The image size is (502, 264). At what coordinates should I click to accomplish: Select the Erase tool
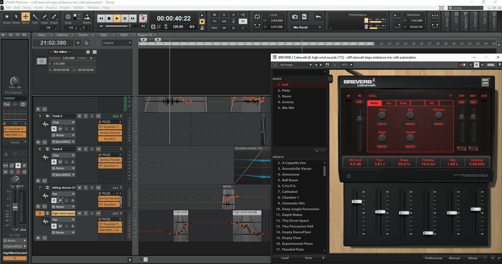tap(54, 18)
